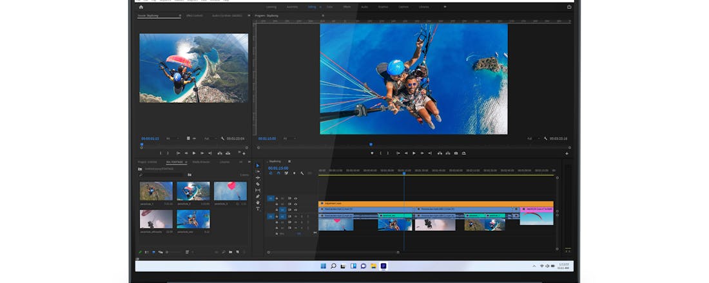Open Quick Export icon at top right
Image resolution: width=709 pixels, height=283 pixels.
click(569, 7)
